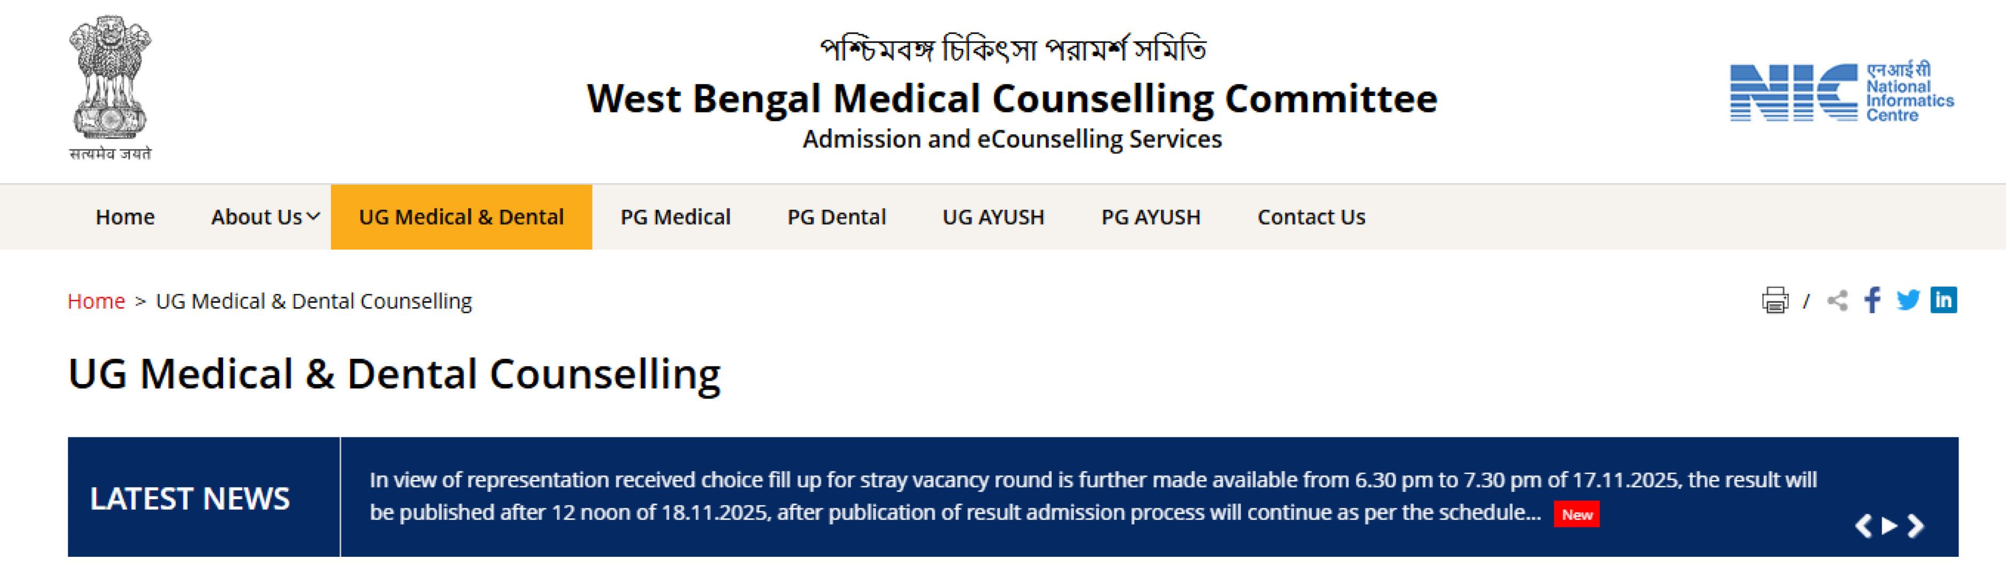
Task: Expand the About Us dropdown menu
Action: tap(265, 217)
